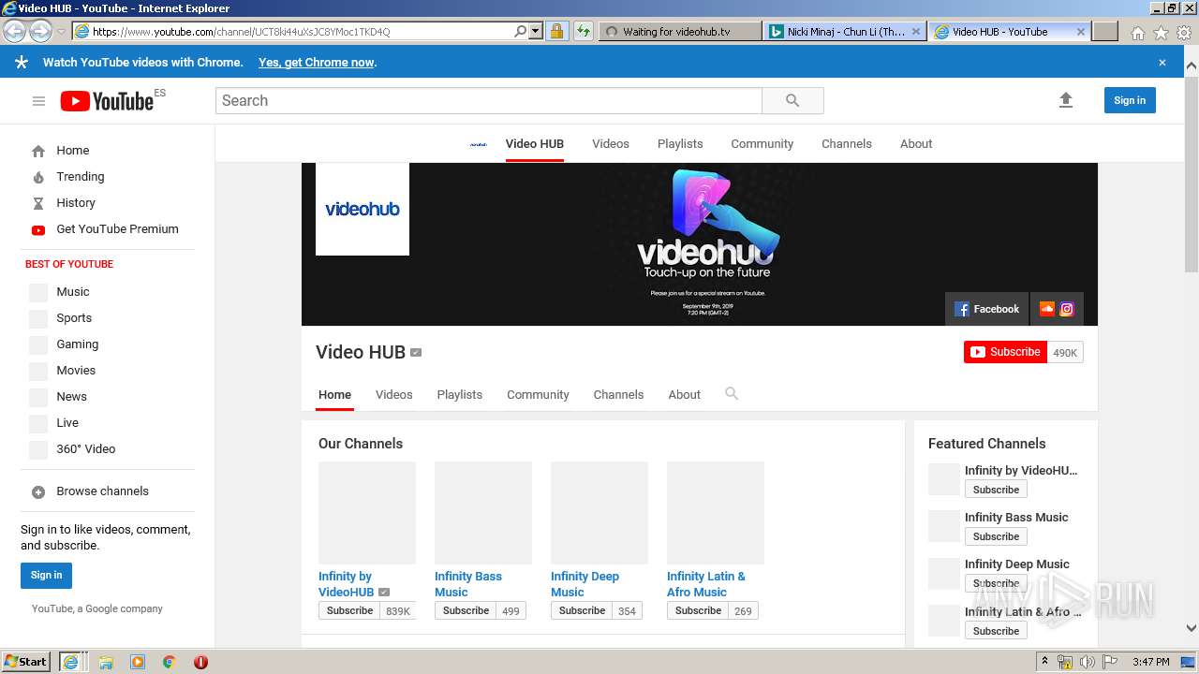Subscribe to Video HUB channel
Image resolution: width=1199 pixels, height=674 pixels.
click(x=1005, y=352)
